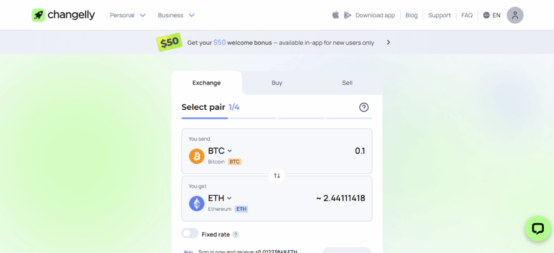
Task: Open the user profile avatar
Action: (x=515, y=15)
